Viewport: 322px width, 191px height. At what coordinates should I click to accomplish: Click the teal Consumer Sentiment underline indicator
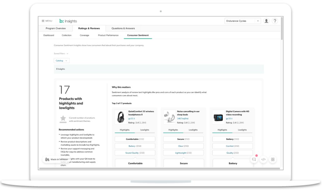point(138,39)
